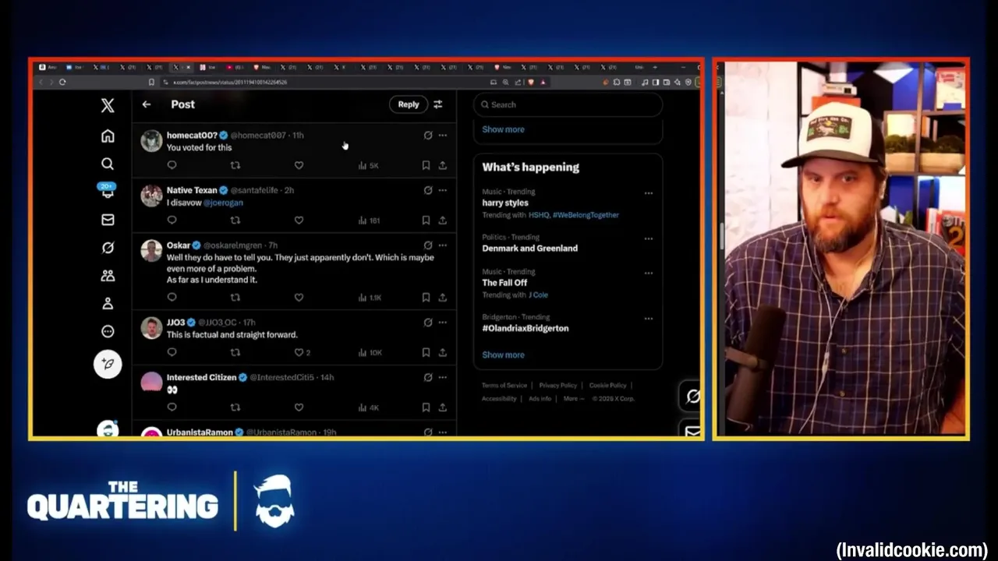Image resolution: width=998 pixels, height=561 pixels.
Task: Show more above What's happening
Action: (x=503, y=129)
